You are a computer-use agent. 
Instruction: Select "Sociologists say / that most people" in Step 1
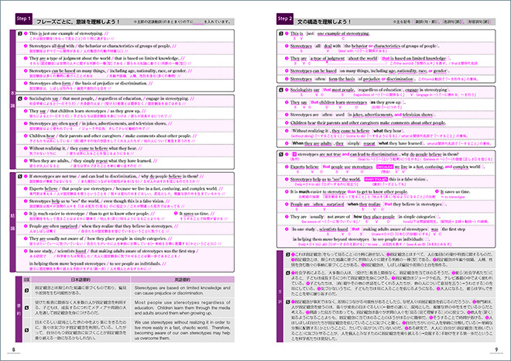pos(111,98)
